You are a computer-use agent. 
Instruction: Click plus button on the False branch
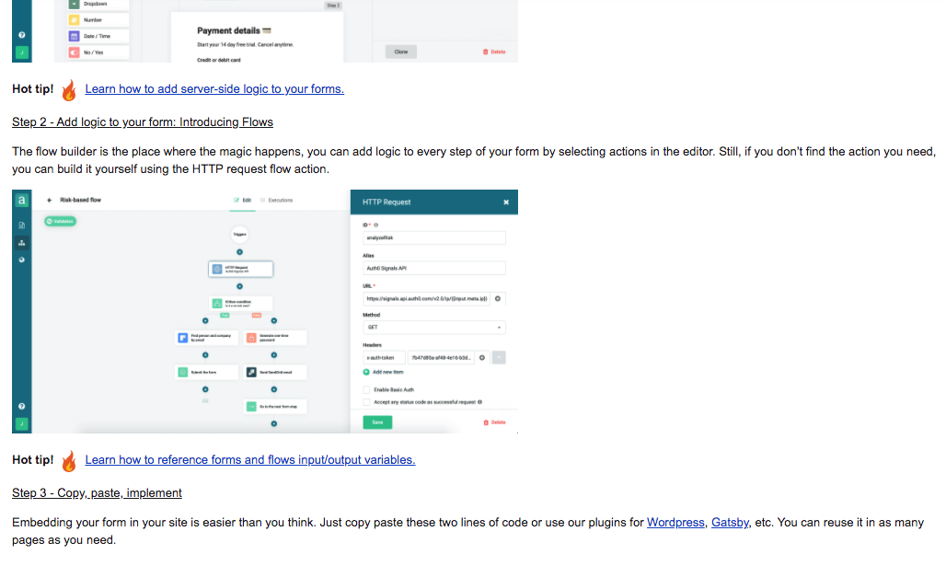[274, 321]
